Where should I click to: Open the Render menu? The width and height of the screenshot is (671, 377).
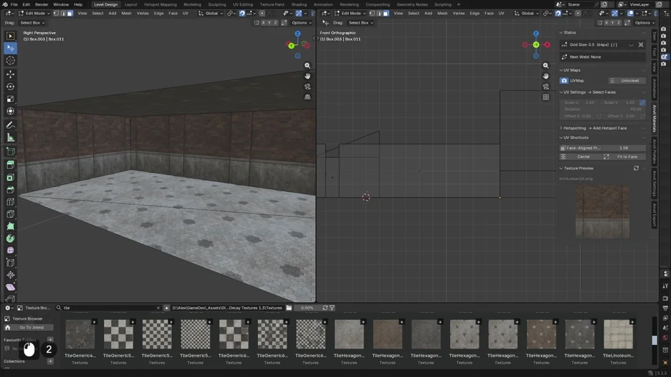(x=41, y=4)
